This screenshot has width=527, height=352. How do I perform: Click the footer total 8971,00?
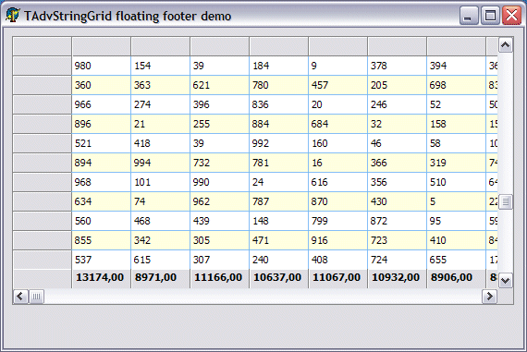[160, 278]
